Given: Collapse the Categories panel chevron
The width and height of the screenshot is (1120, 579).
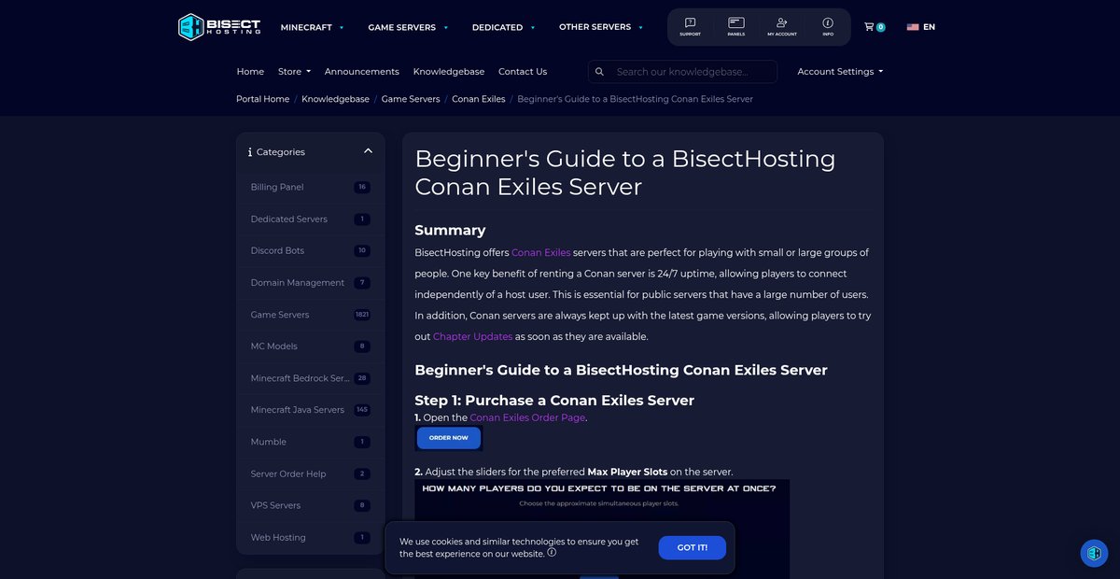Looking at the screenshot, I should [x=368, y=151].
